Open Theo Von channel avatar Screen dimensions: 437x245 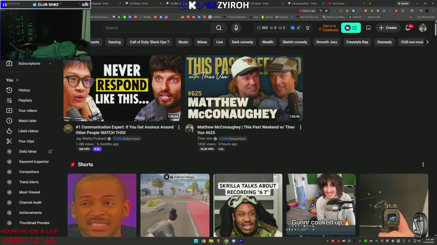point(189,129)
